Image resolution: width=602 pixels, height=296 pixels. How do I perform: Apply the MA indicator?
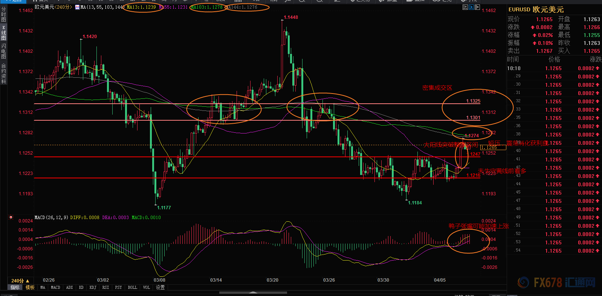(43, 287)
